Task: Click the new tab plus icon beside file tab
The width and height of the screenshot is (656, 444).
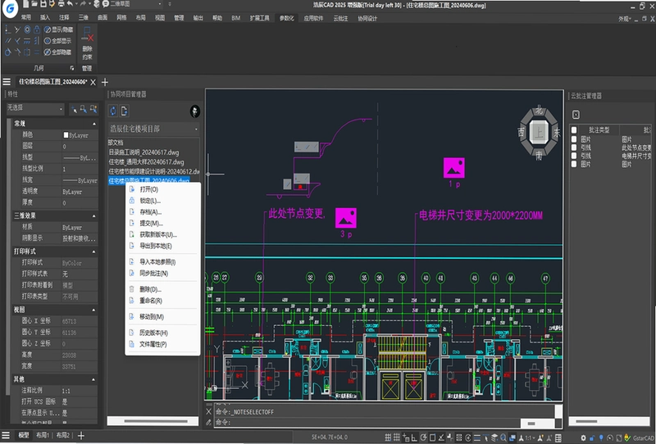Action: [x=105, y=82]
